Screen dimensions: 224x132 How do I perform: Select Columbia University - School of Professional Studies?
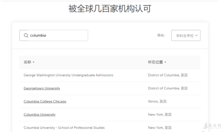pyautogui.click(x=64, y=127)
